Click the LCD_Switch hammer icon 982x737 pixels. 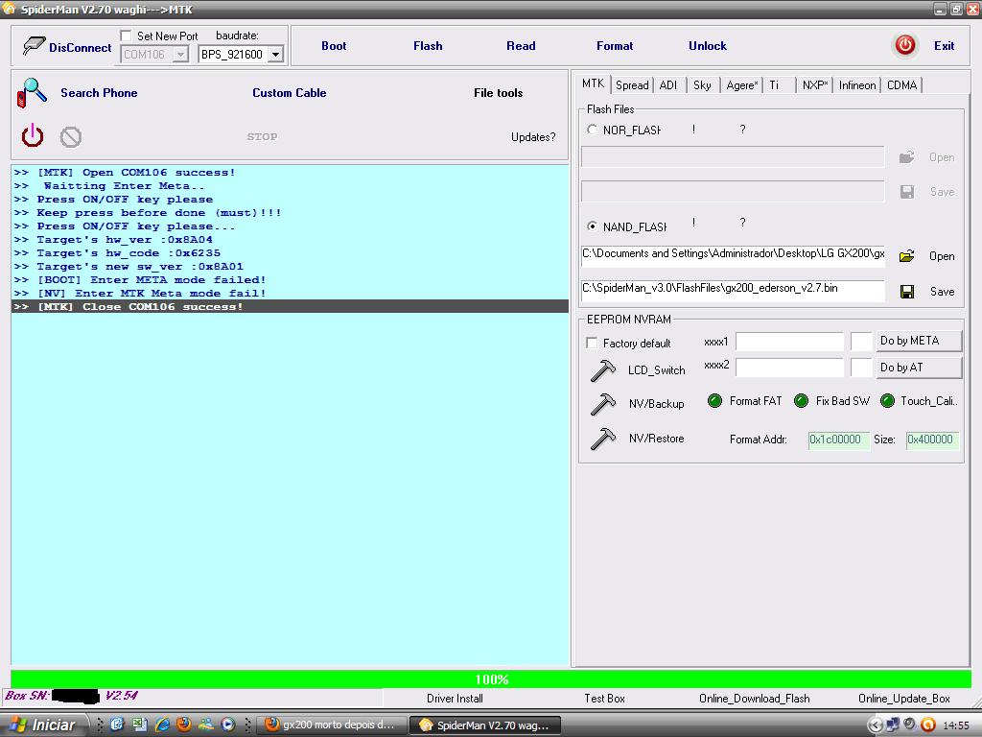(x=603, y=370)
